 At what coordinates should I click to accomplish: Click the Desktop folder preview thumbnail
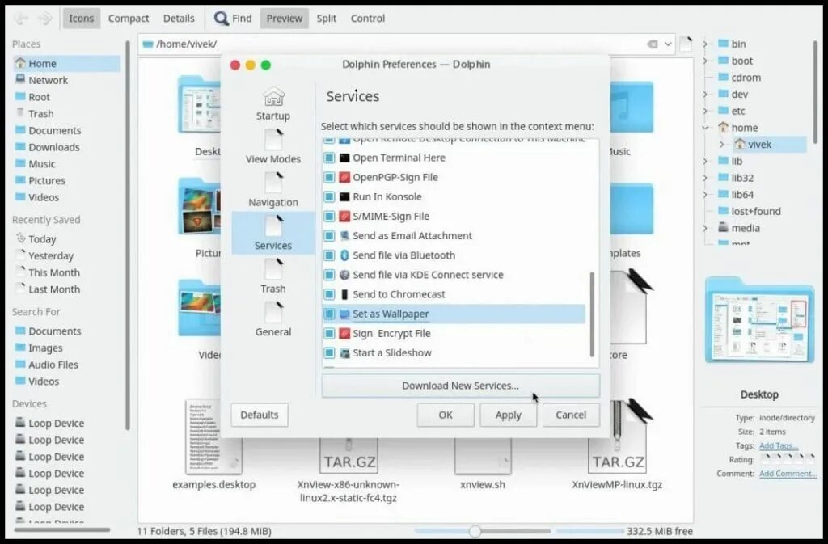pos(760,320)
